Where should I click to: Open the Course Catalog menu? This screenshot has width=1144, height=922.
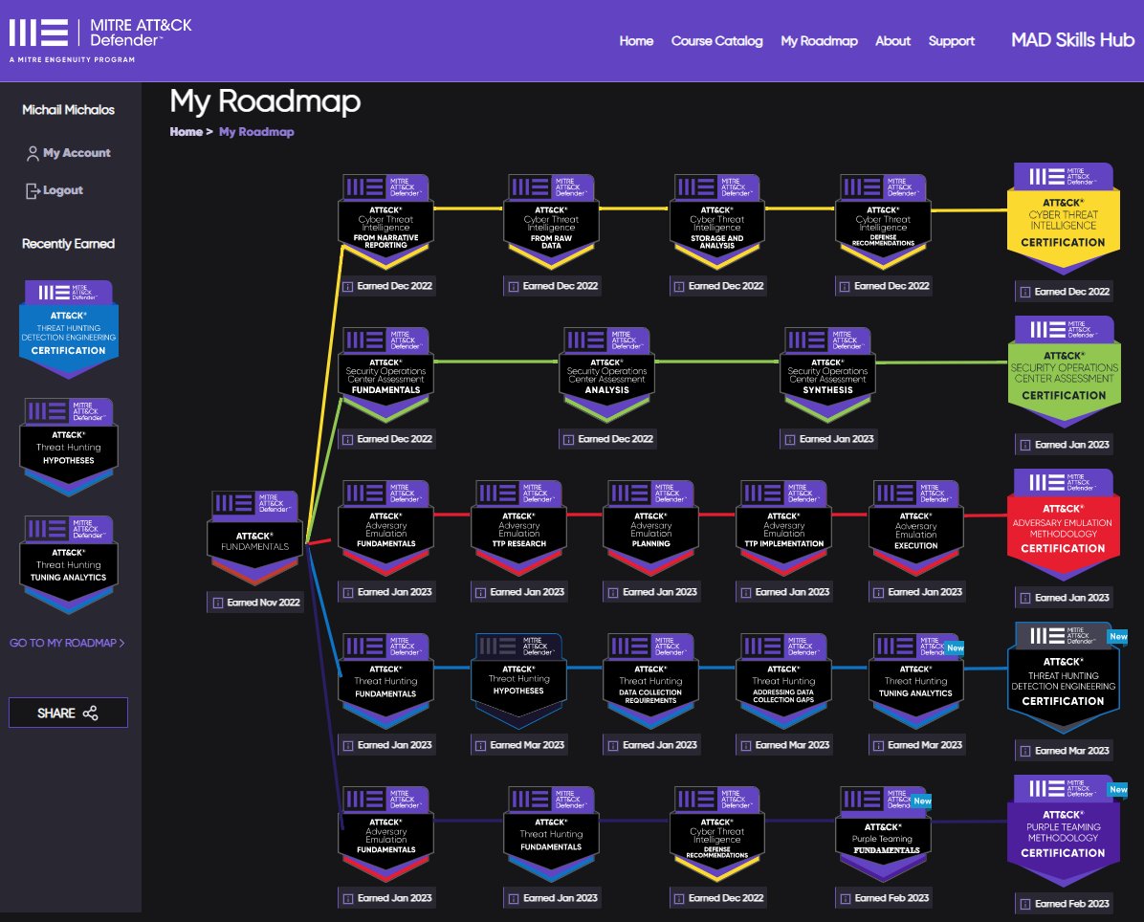pos(716,41)
